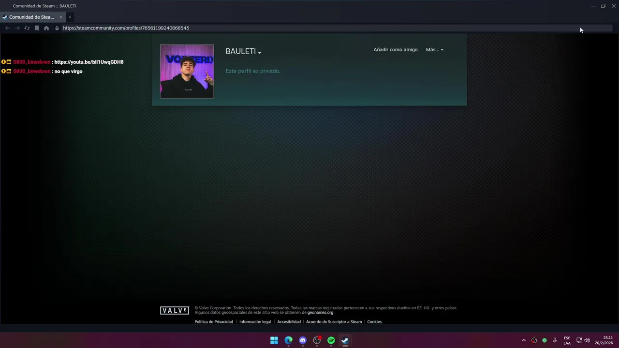Viewport: 619px width, 348px height.
Task: Click the Steam taskbar icon
Action: 345,340
